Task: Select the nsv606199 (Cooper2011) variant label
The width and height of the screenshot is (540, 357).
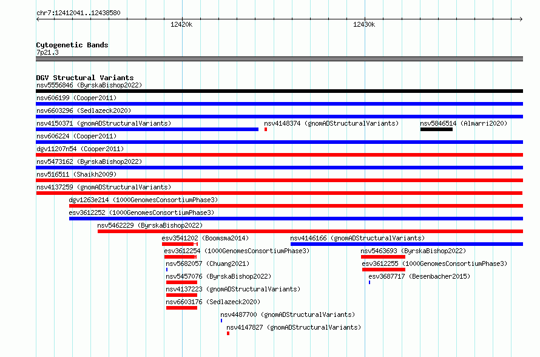Action: click(x=76, y=98)
